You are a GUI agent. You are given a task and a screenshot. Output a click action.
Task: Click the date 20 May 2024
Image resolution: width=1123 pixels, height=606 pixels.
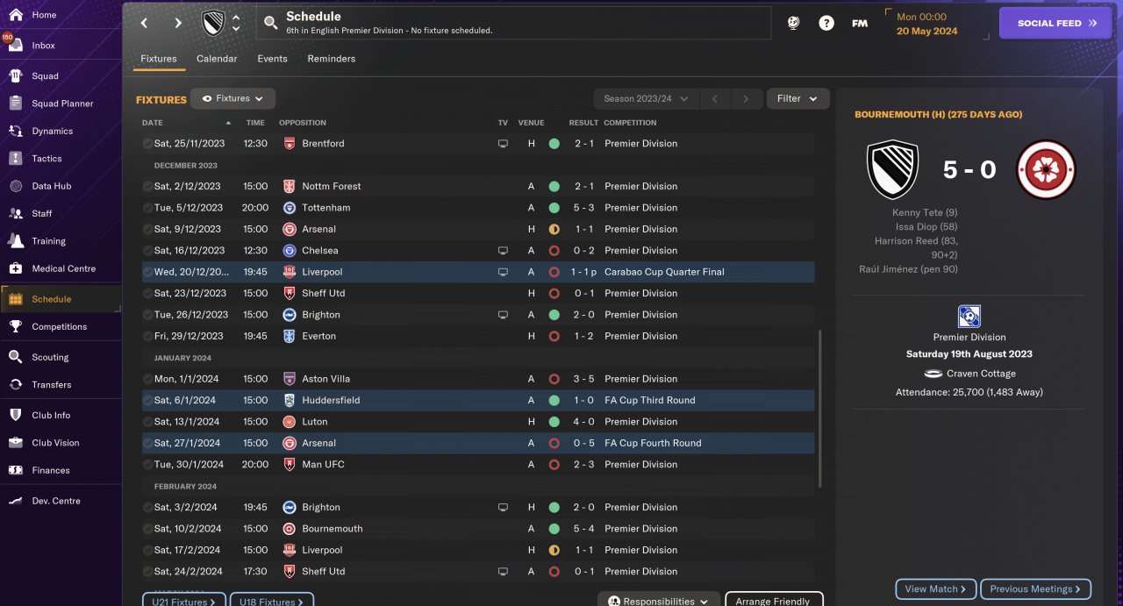926,31
